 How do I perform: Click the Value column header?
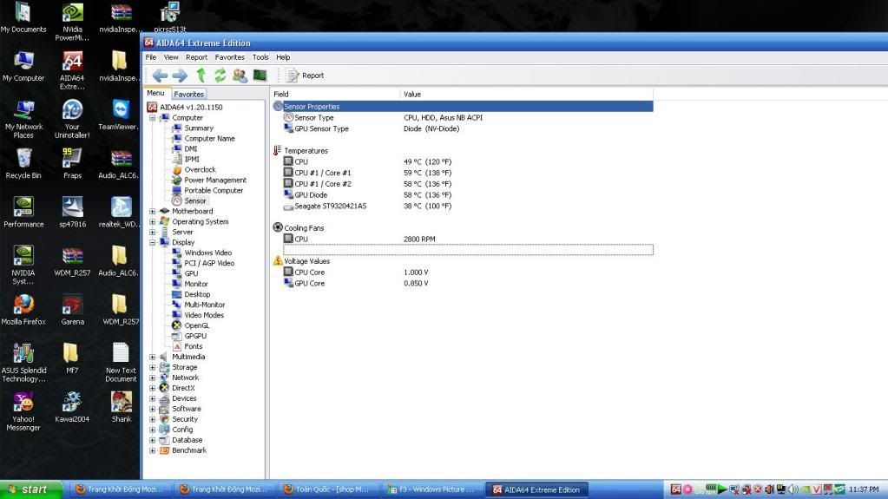(526, 95)
